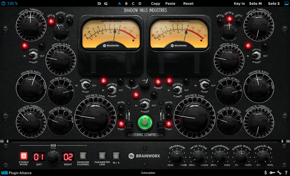Click the Dual Mono / Stereo selector knob
Image resolution: width=290 pixels, height=176 pixels.
tap(145, 84)
